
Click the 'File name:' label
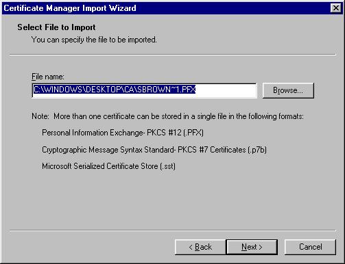(48, 77)
